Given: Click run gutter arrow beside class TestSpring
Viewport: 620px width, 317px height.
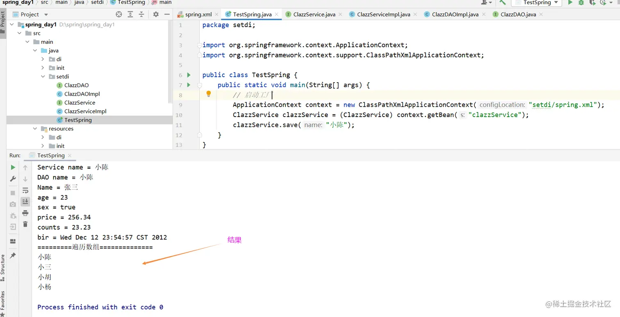Looking at the screenshot, I should click(x=189, y=75).
